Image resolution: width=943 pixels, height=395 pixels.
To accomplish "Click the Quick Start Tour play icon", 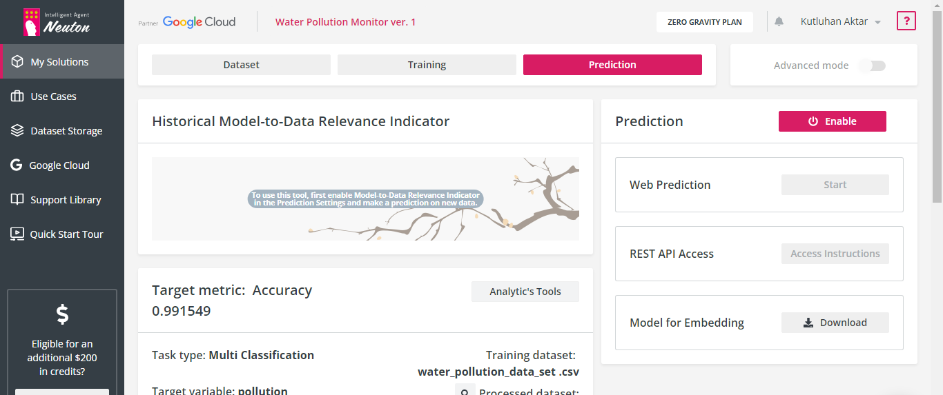I will 17,234.
